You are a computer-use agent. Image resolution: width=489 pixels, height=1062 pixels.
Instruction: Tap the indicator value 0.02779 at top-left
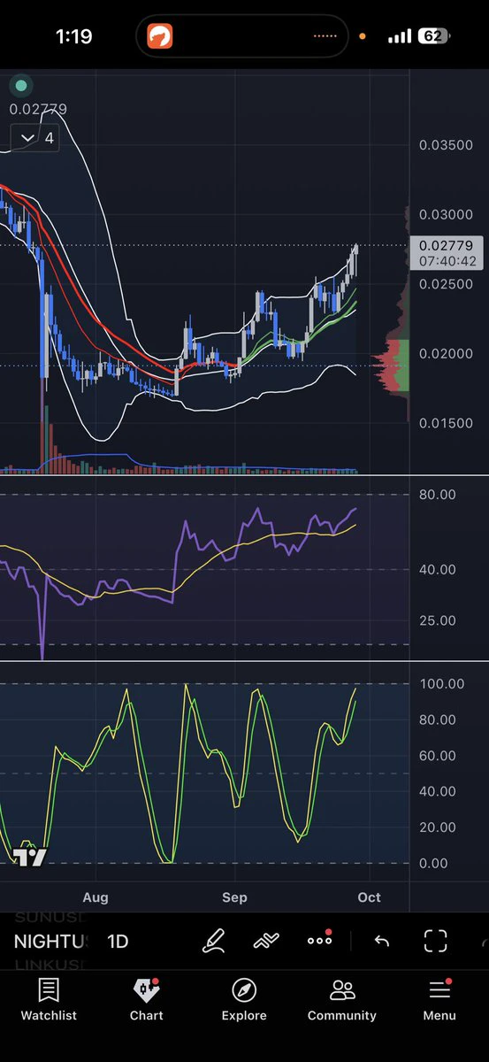pos(38,110)
